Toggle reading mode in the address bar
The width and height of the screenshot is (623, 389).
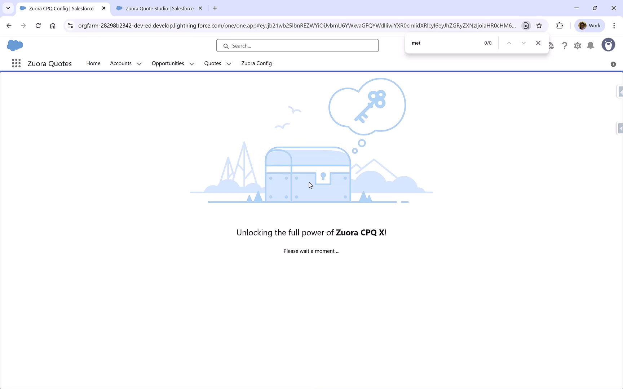[526, 26]
